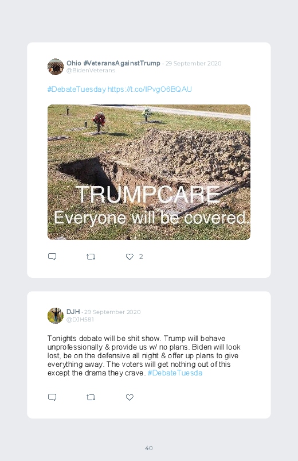
Task: Click reply icon on BidenVeterans tweet
Action: (x=52, y=257)
